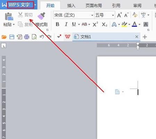This screenshot has width=156, height=139.
Task: Click the 复制 copy icon
Action: pyautogui.click(x=20, y=24)
